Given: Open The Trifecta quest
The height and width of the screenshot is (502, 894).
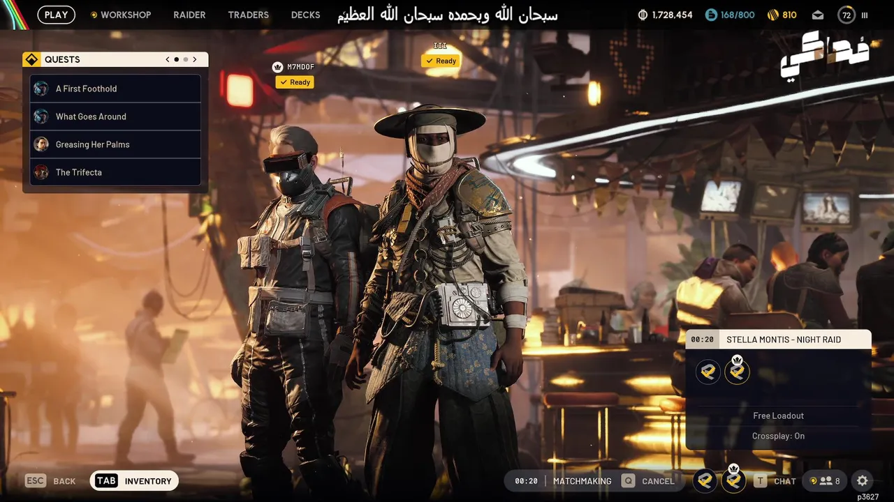Looking at the screenshot, I should pyautogui.click(x=115, y=172).
